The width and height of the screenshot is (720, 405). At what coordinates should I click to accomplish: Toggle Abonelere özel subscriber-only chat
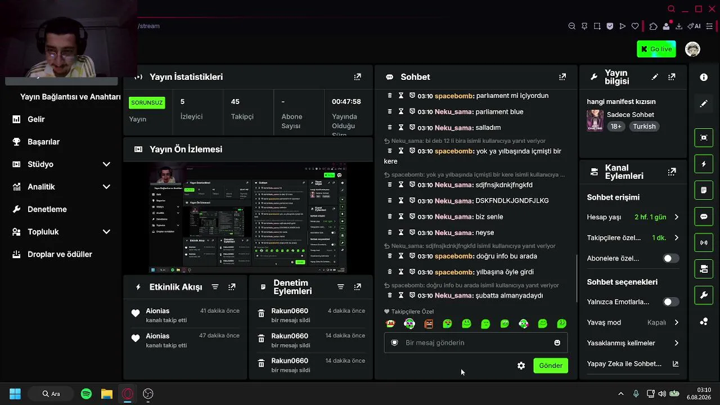(x=670, y=258)
